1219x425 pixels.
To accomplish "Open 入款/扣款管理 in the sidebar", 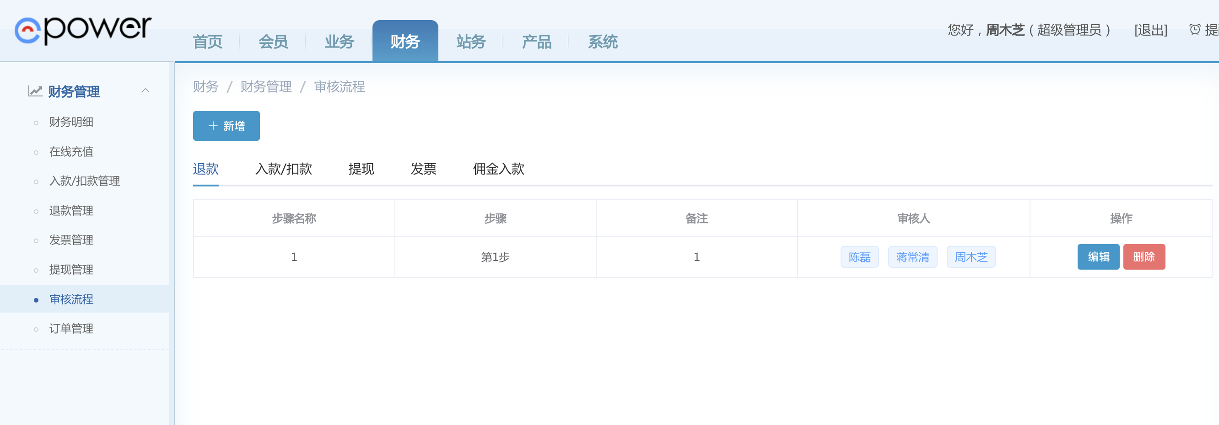I will point(85,181).
